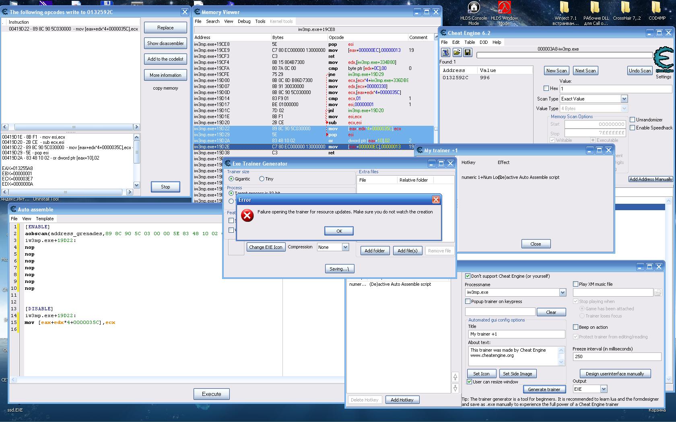Toggle the Hex checkbox in Cheat Engine

pos(546,88)
